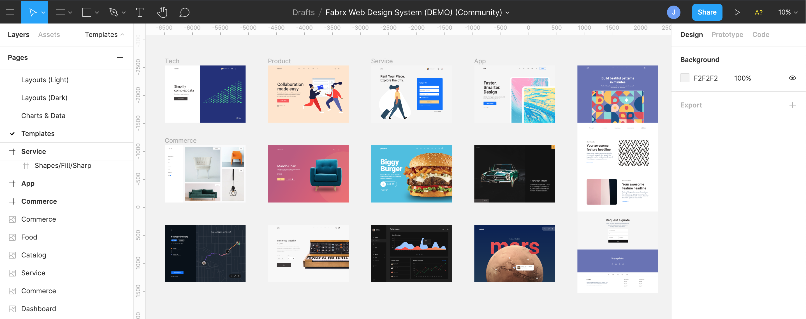The height and width of the screenshot is (319, 806).
Task: Click the F2F2F2 background color swatch
Action: (685, 78)
